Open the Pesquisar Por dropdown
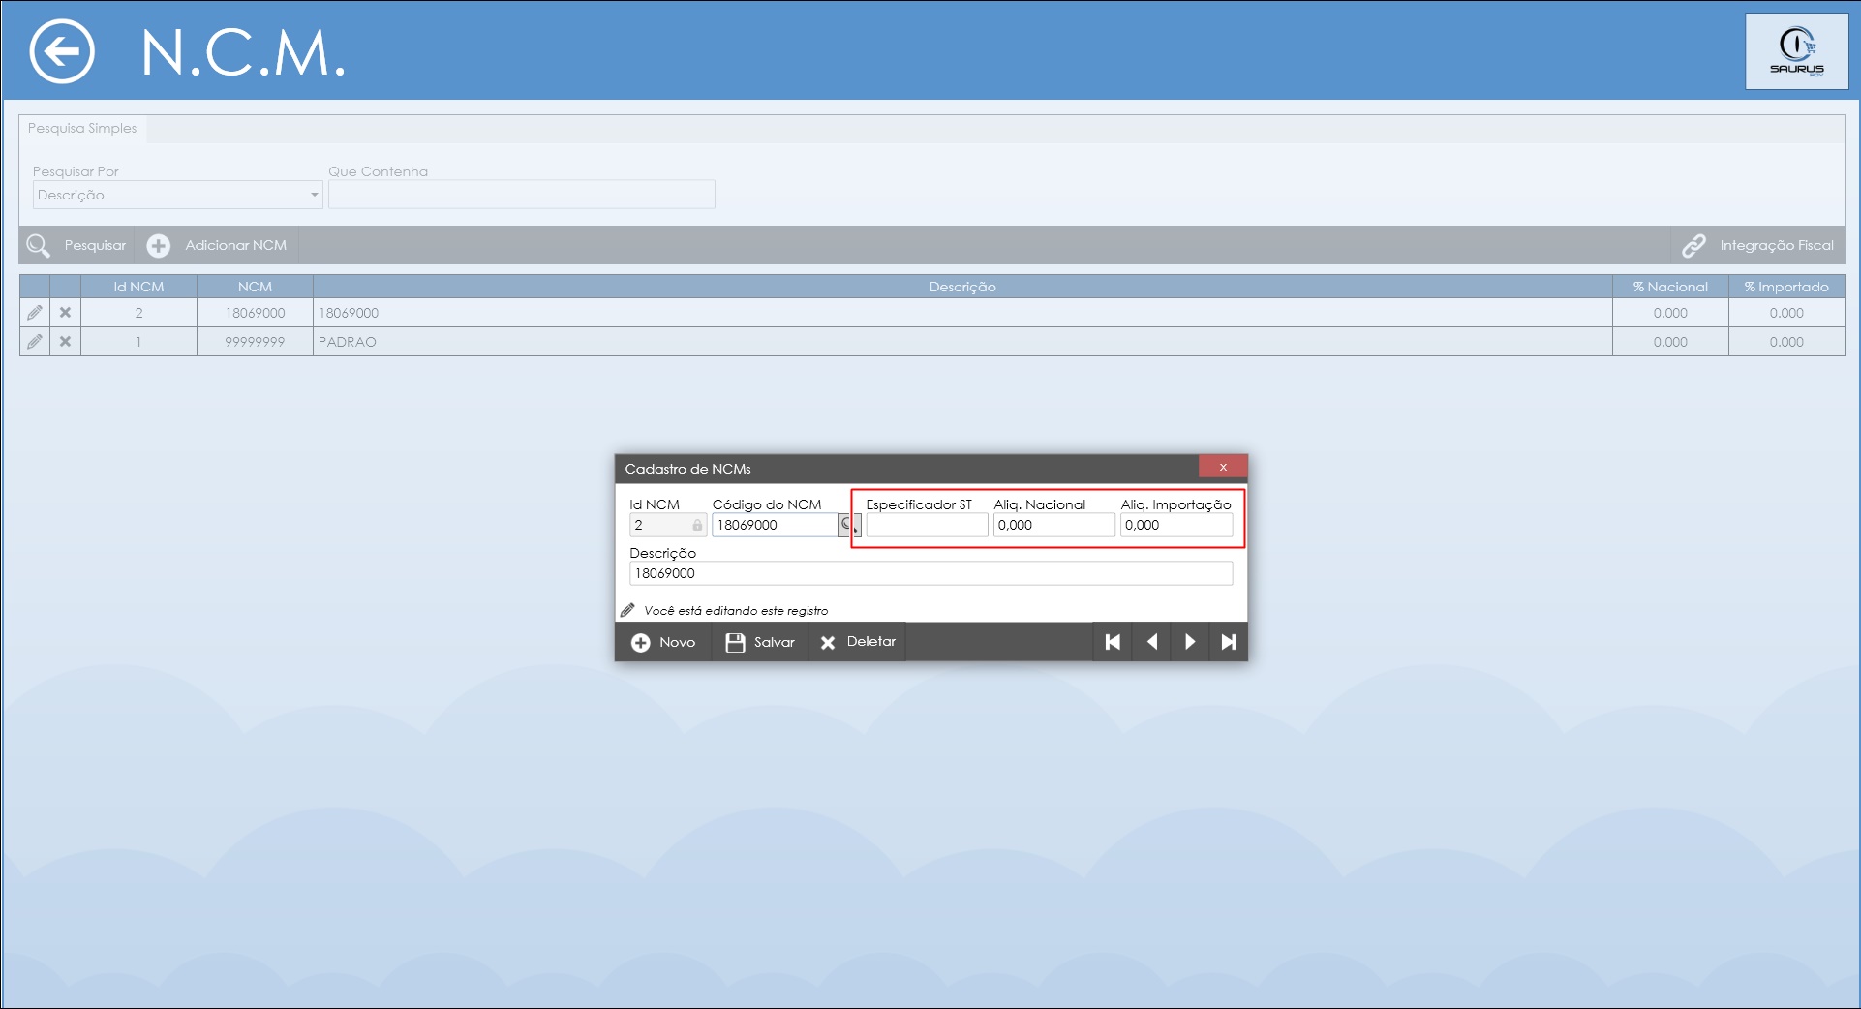The height and width of the screenshot is (1009, 1861). click(x=178, y=195)
